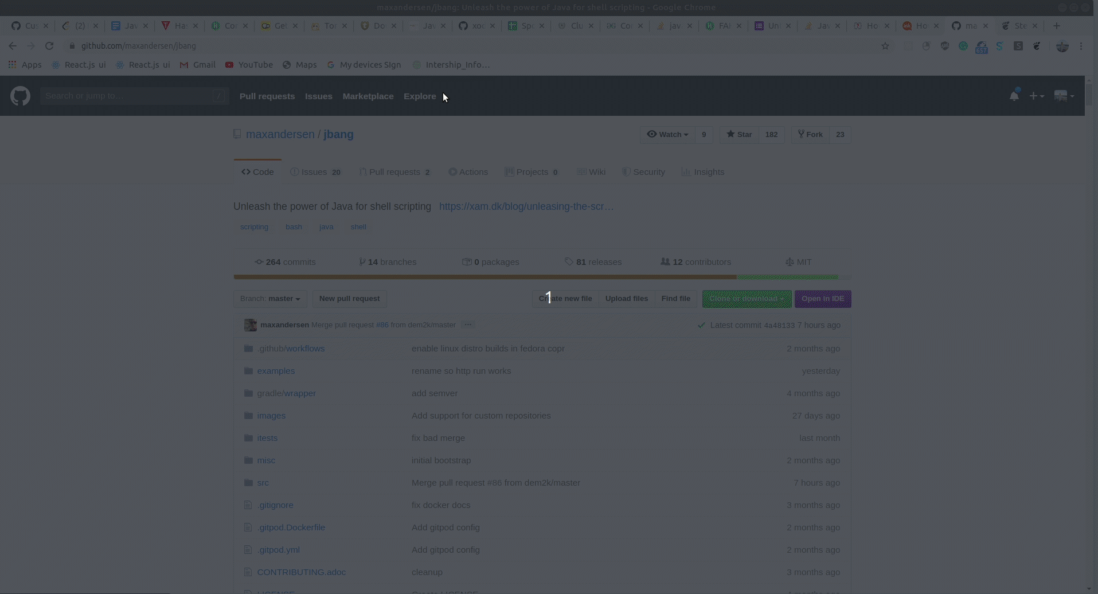The width and height of the screenshot is (1098, 594).
Task: Click the browser back arrow
Action: [13, 46]
